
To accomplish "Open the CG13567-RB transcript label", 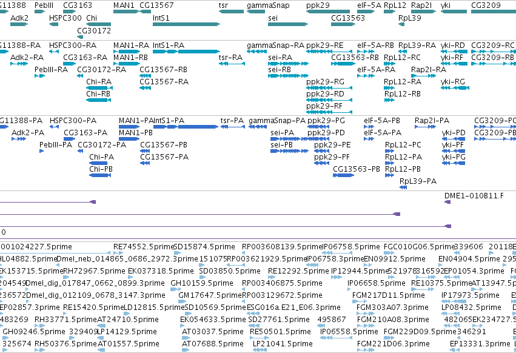I will click(163, 70).
